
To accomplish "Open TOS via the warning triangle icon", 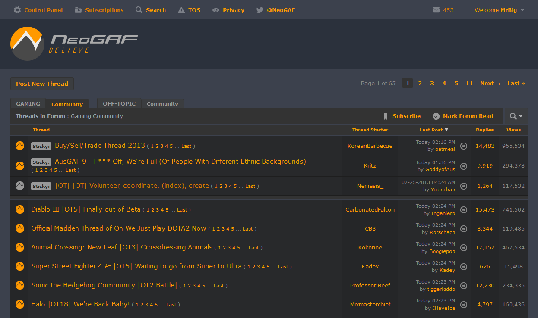I will click(180, 9).
